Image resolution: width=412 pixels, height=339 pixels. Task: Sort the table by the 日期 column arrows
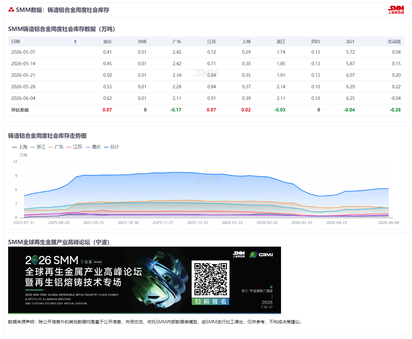point(75,42)
